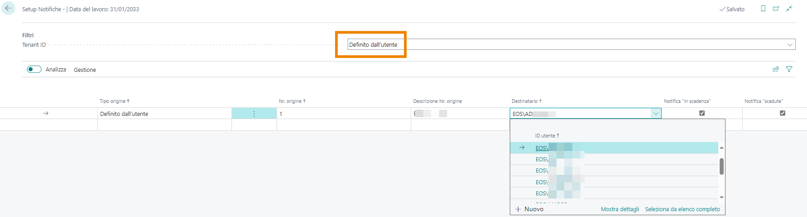Sort by Tipo origine column header
This screenshot has height=217, width=807.
pyautogui.click(x=114, y=101)
